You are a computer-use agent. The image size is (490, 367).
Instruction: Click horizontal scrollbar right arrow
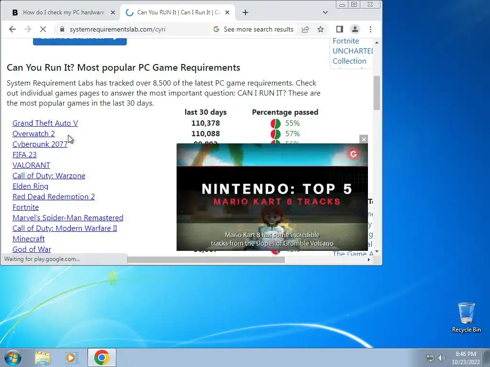pos(369,259)
